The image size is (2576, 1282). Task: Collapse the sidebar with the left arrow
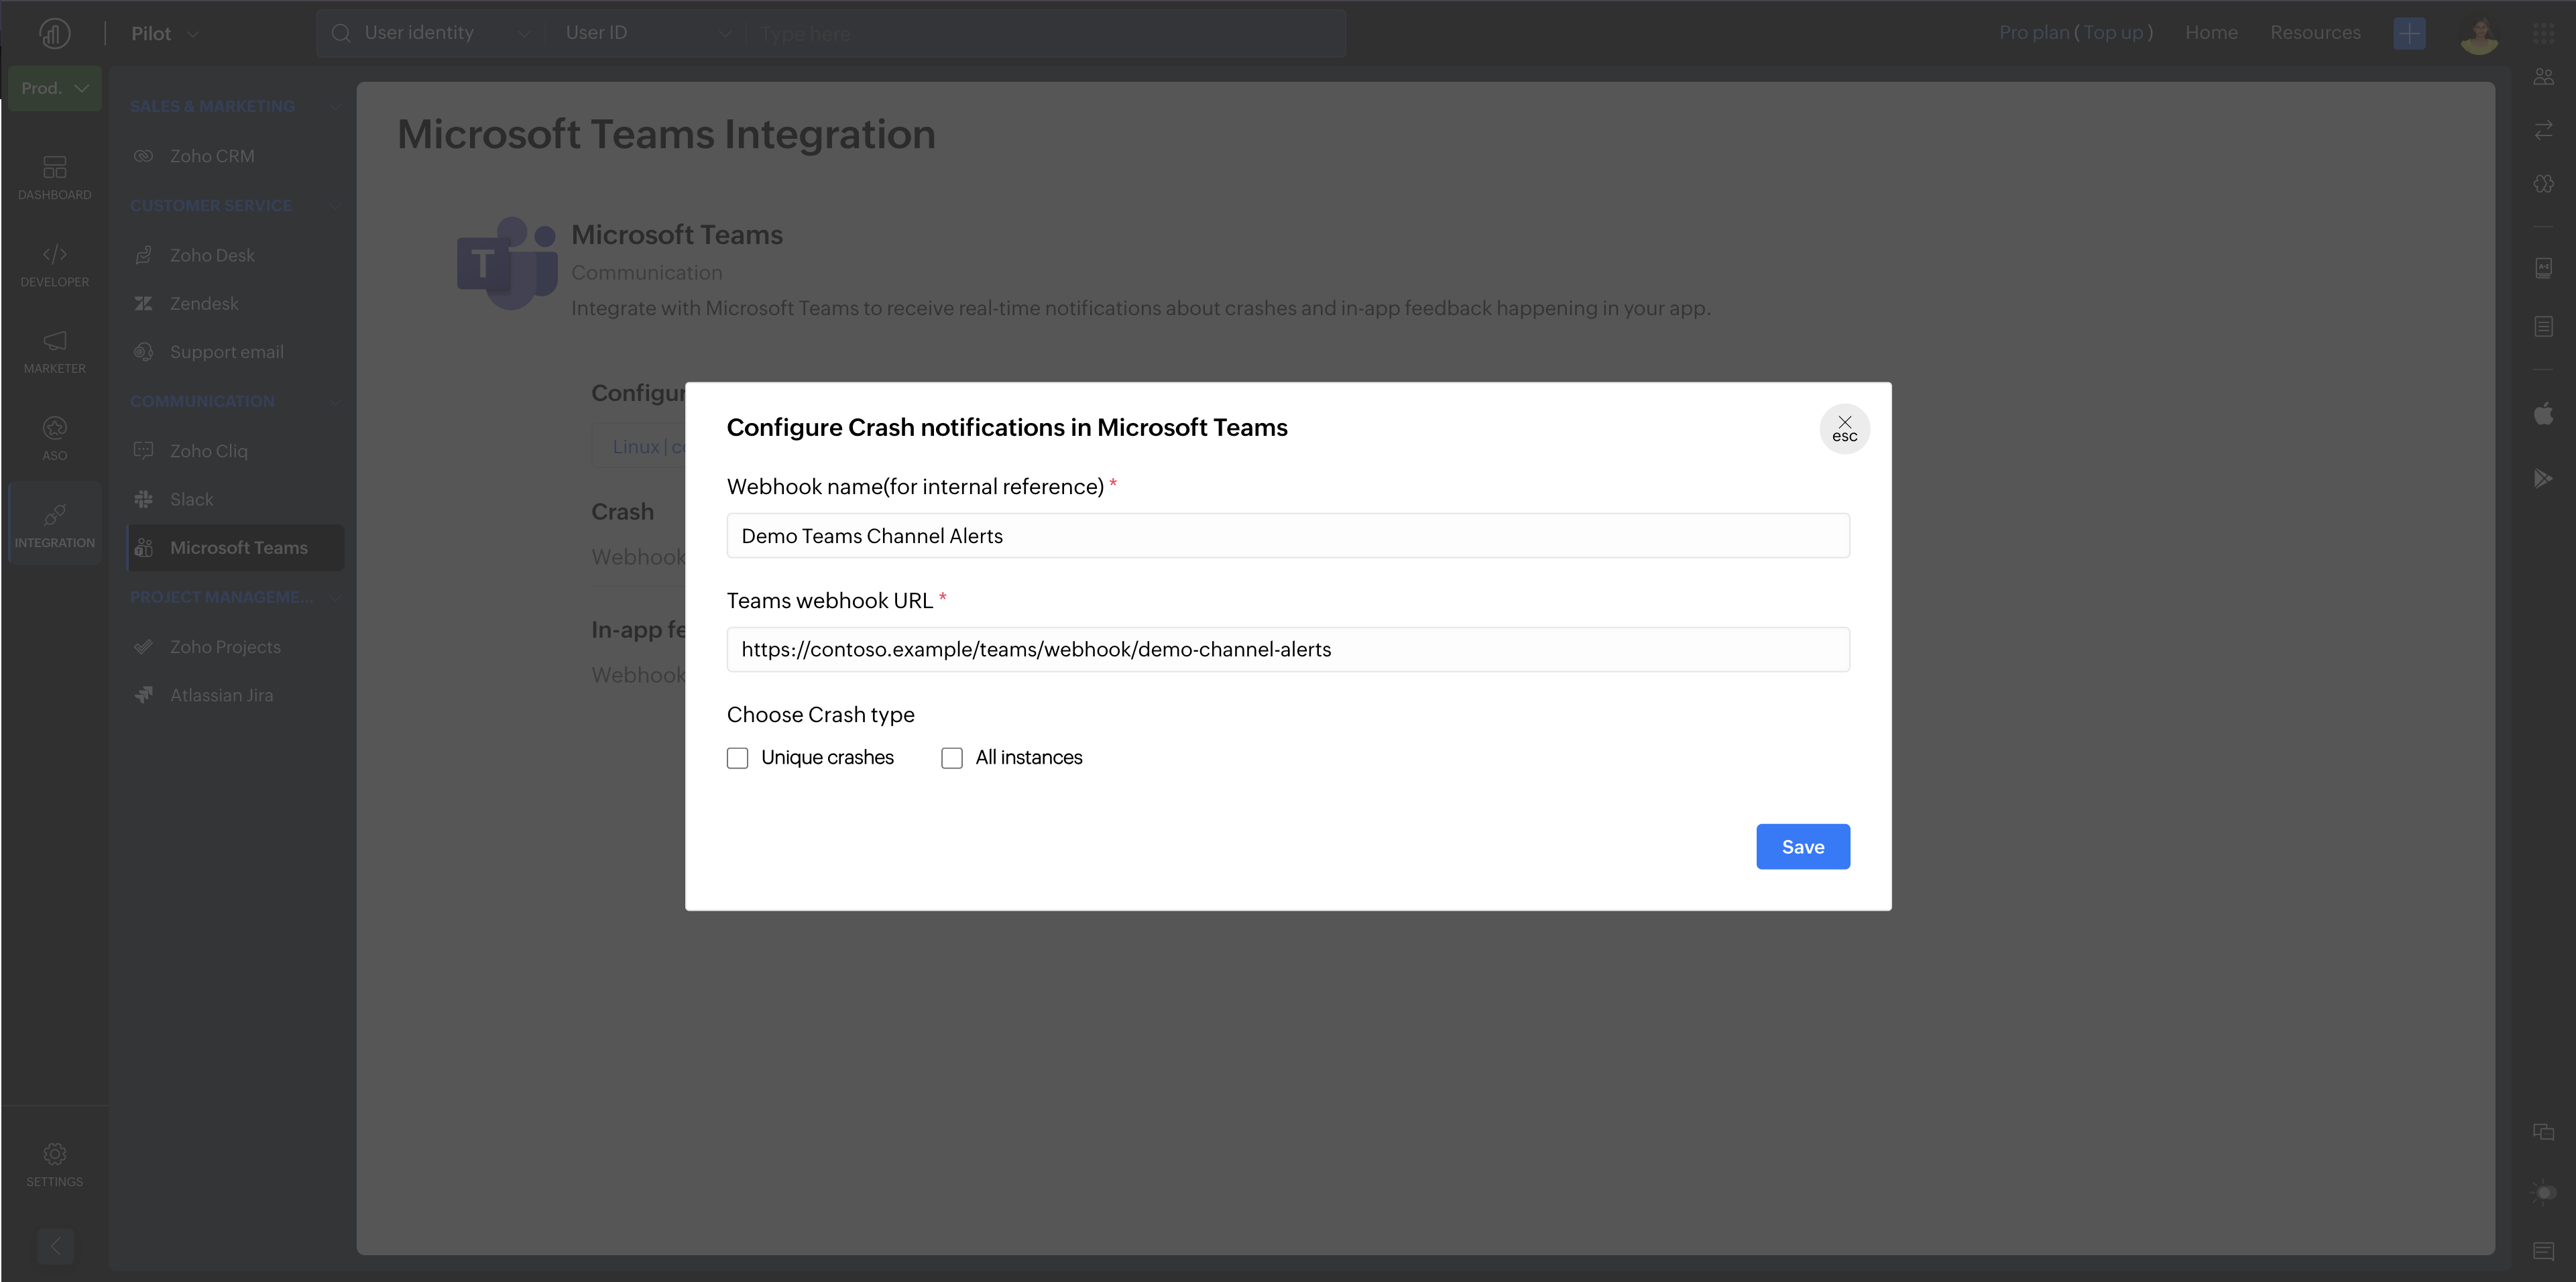click(x=55, y=1246)
